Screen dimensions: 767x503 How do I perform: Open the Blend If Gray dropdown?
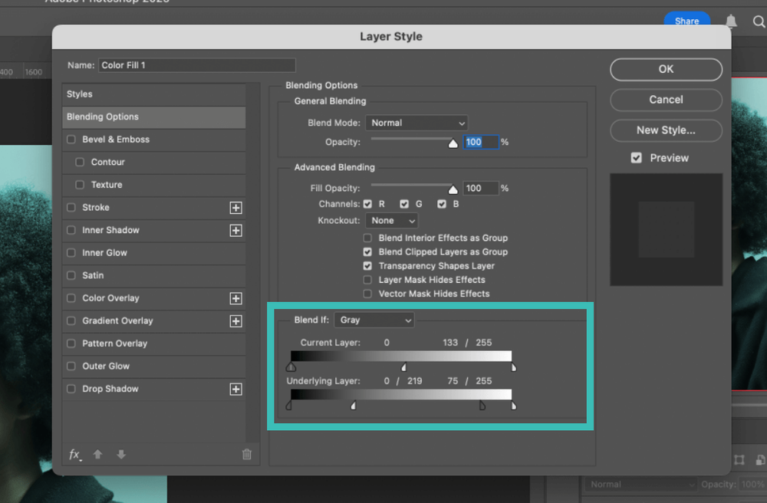pyautogui.click(x=374, y=320)
